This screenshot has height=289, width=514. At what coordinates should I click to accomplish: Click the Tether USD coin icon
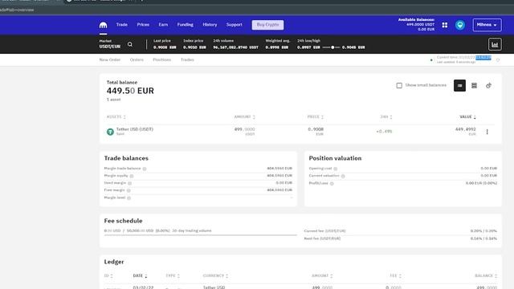tap(110, 132)
